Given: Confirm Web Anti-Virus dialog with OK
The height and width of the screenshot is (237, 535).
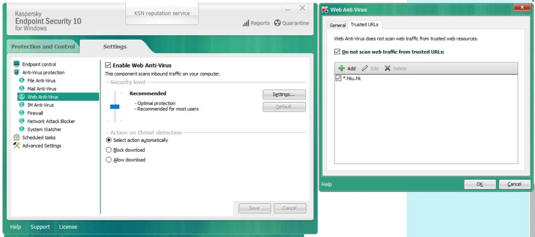Looking at the screenshot, I should (x=480, y=184).
